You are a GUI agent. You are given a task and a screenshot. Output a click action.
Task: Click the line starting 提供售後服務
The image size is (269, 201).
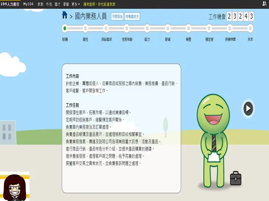[105, 156]
